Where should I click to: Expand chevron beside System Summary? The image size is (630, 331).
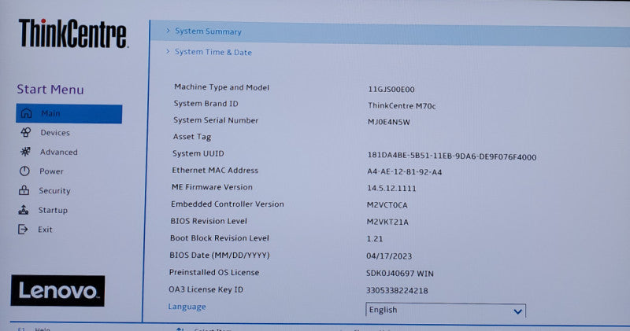pyautogui.click(x=168, y=31)
